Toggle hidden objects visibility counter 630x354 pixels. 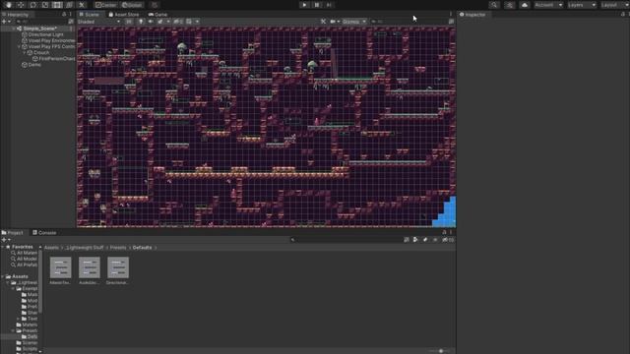pos(177,22)
